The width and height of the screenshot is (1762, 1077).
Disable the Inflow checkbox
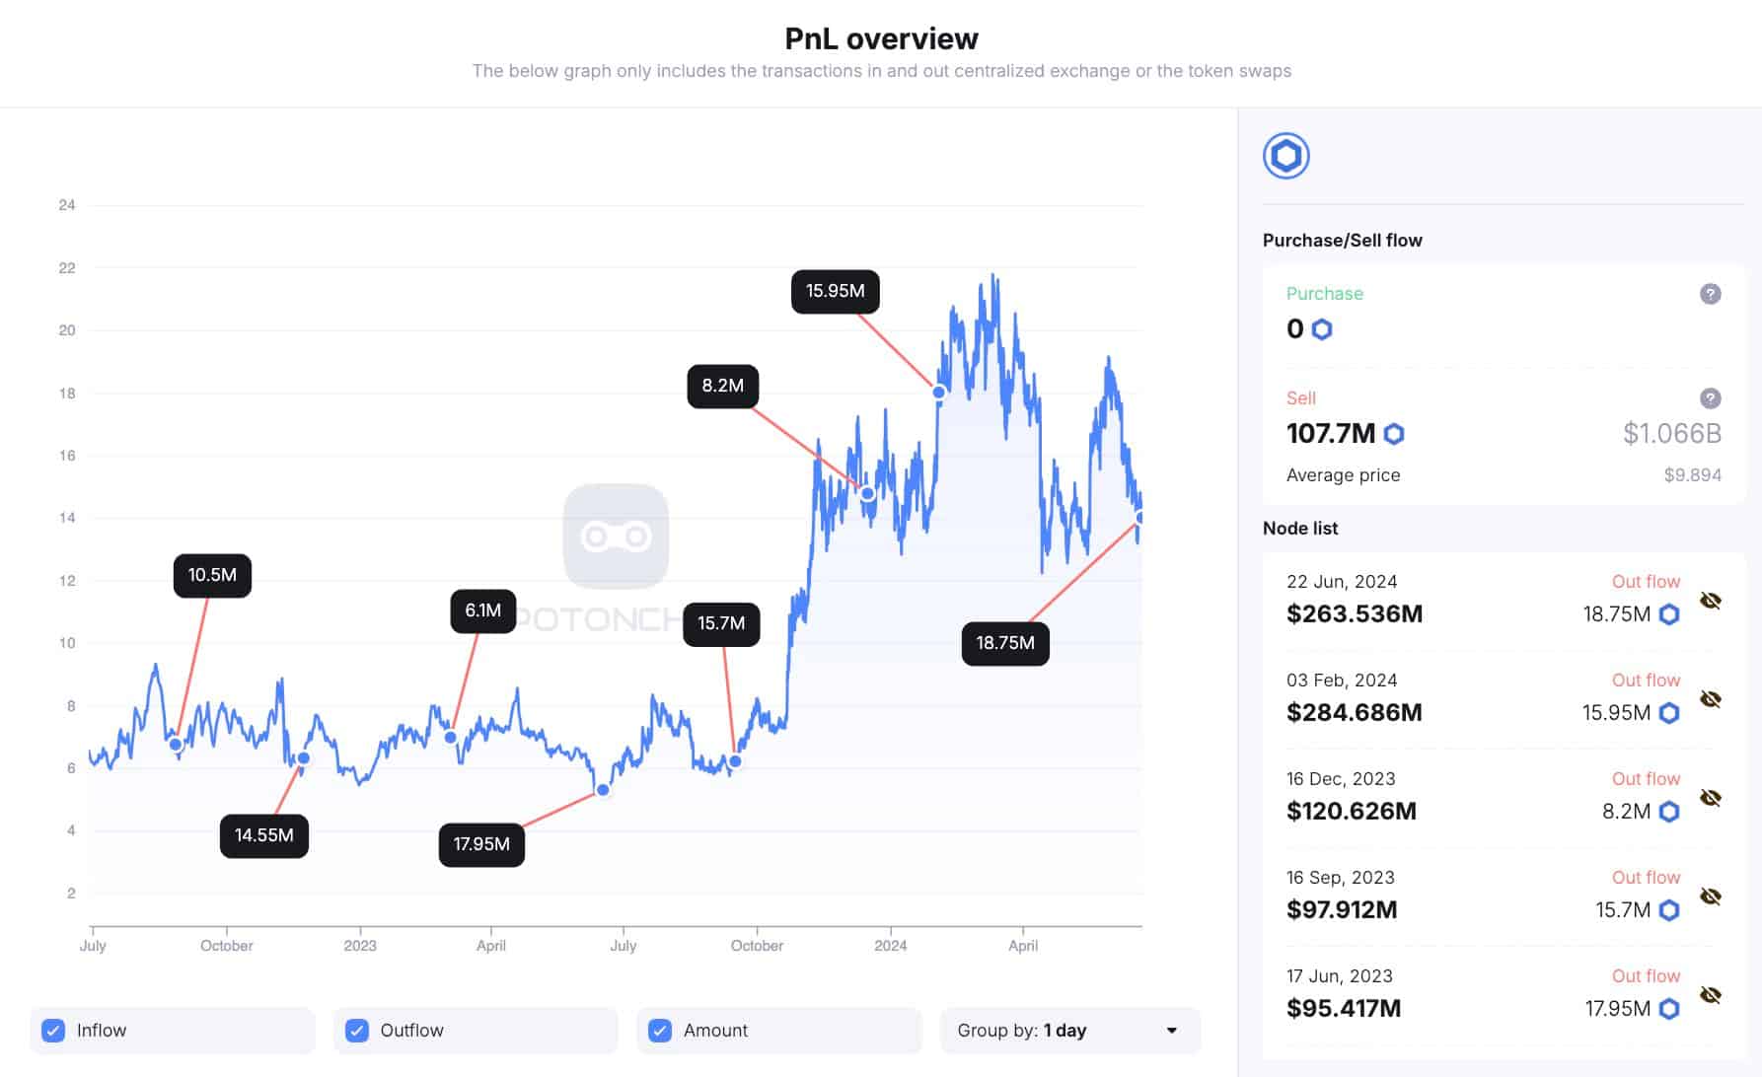[x=52, y=1030]
